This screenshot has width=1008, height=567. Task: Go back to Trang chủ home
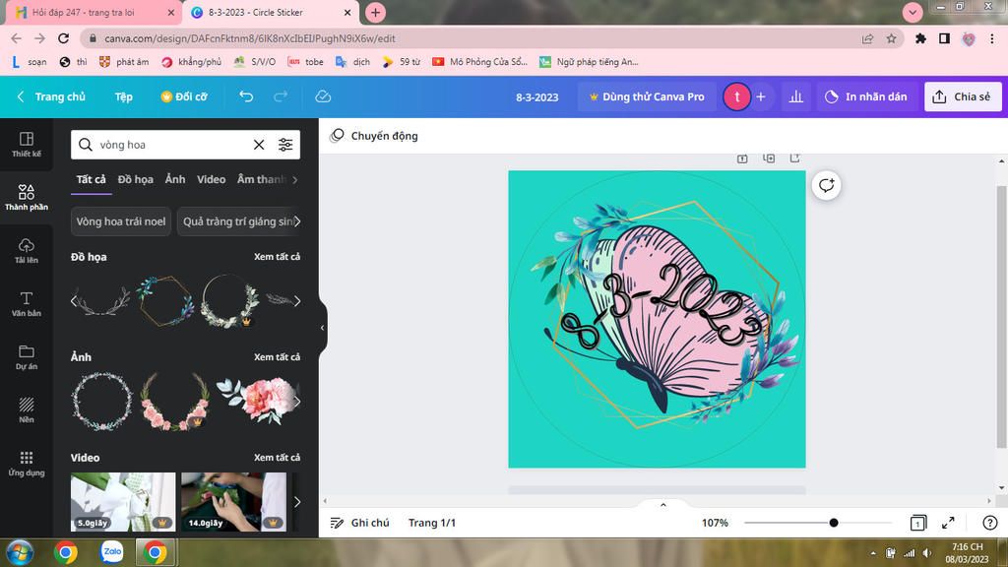[x=51, y=96]
